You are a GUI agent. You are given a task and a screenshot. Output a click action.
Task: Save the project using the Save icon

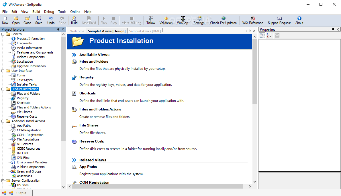[39, 20]
